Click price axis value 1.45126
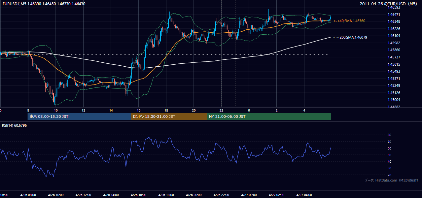422x198 pixels. [x=394, y=93]
